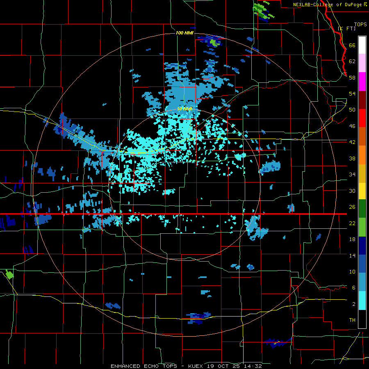Click the "54" legend value

coord(352,93)
